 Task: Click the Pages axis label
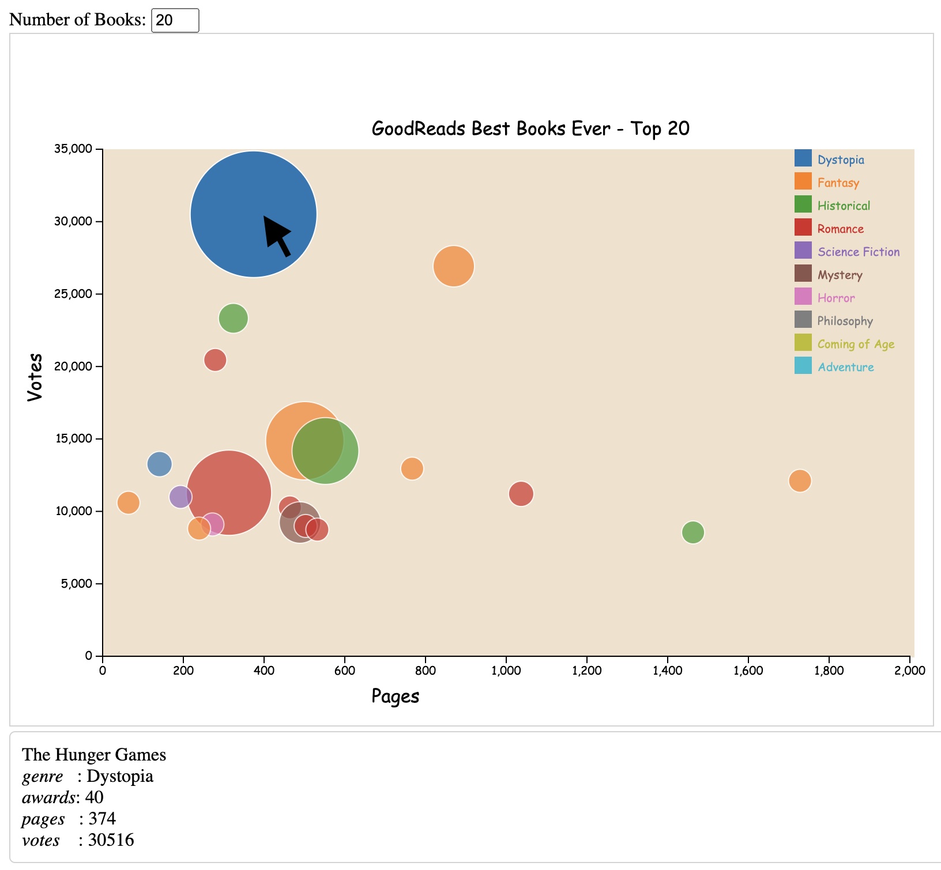tap(396, 697)
